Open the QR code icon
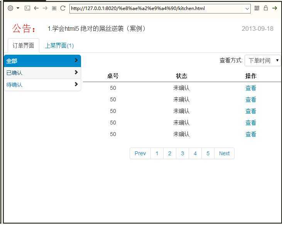Viewport: 282px width, 225px height. click(x=257, y=8)
